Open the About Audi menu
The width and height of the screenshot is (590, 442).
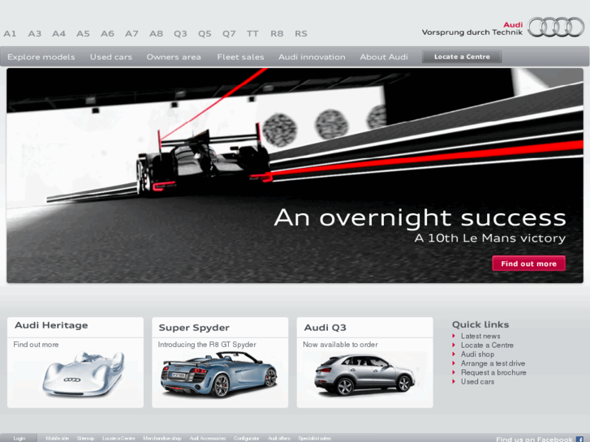tap(384, 57)
